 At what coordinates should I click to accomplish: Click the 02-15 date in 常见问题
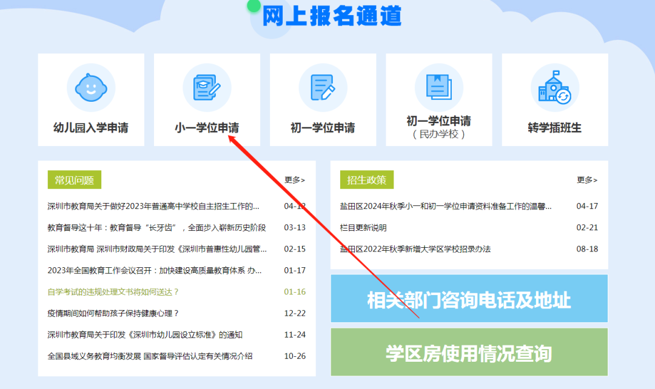(x=295, y=249)
